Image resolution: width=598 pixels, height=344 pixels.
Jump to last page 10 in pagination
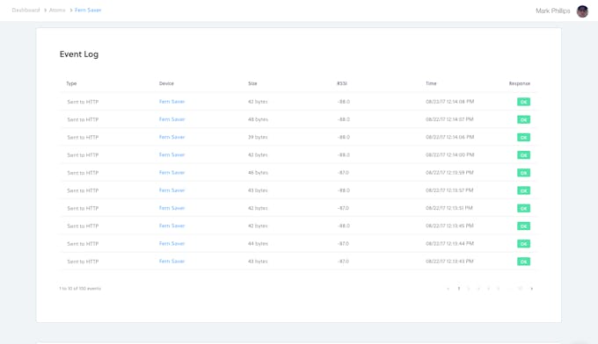coord(521,289)
